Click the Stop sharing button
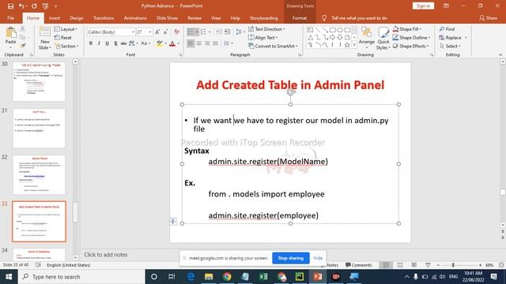 pos(291,258)
